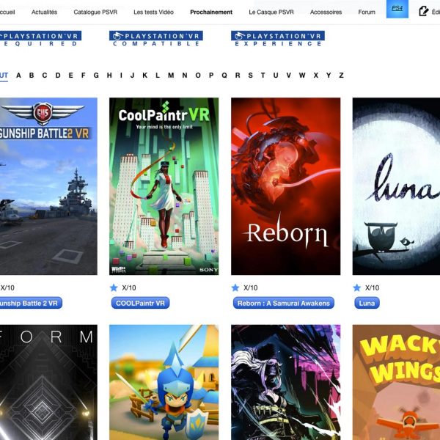Image resolution: width=440 pixels, height=440 pixels.
Task: Filter games by letter H
Action: click(109, 76)
